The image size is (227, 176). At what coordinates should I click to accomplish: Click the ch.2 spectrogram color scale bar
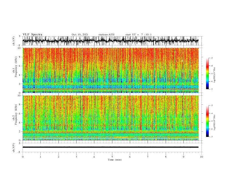coord(207,121)
